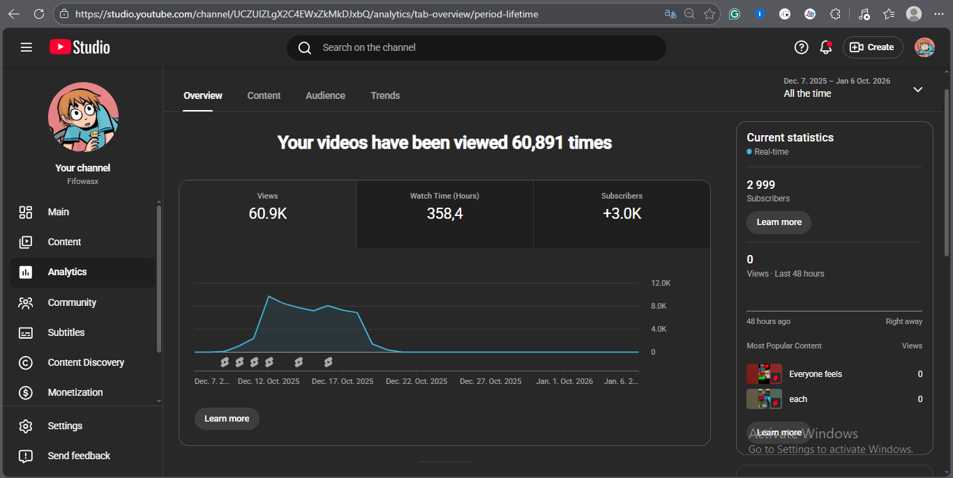Open the notifications bell

[x=825, y=47]
